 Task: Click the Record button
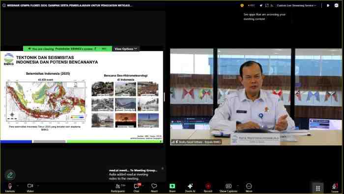tap(208, 188)
